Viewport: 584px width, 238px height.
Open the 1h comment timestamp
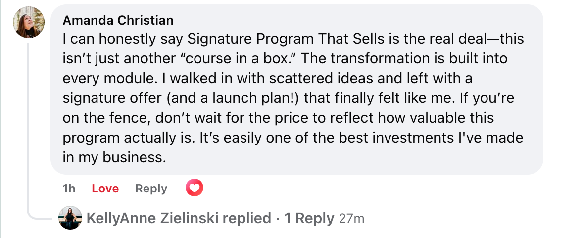(69, 189)
